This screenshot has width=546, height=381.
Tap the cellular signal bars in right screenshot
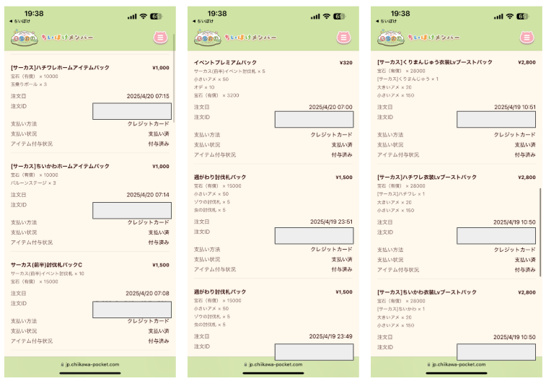pyautogui.click(x=498, y=17)
